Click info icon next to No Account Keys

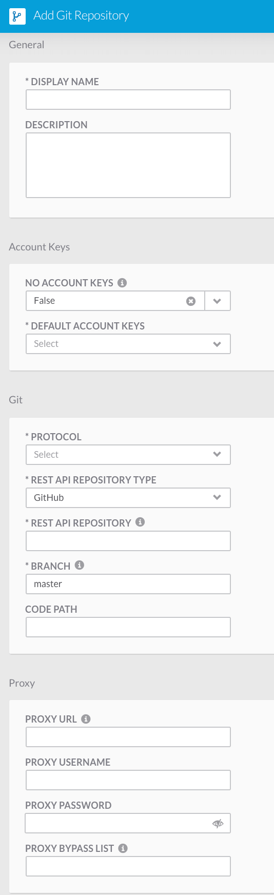coord(122,283)
